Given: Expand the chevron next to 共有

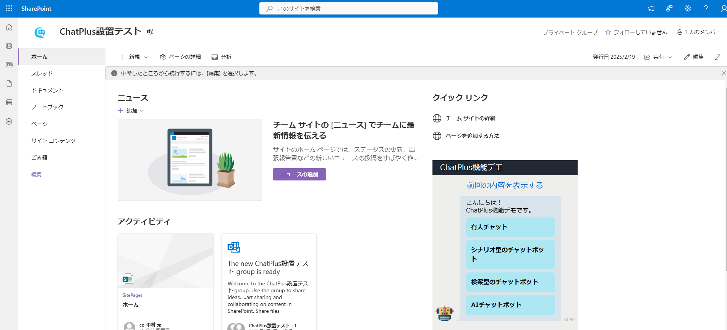Looking at the screenshot, I should coord(670,57).
